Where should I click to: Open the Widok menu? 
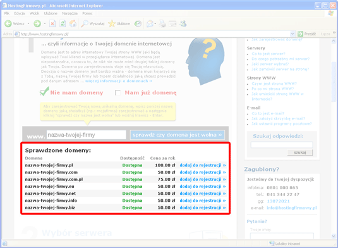[34, 13]
